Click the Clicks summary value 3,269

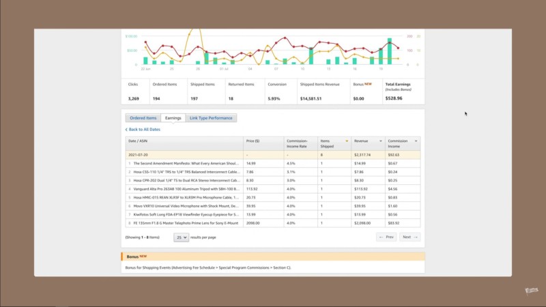click(133, 99)
